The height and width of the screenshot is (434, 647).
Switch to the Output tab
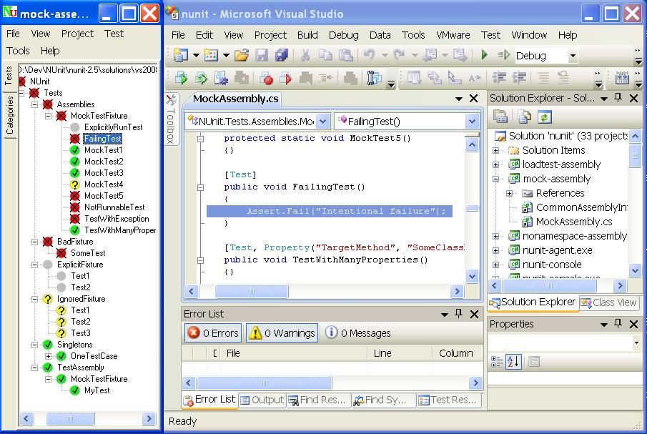(x=262, y=400)
